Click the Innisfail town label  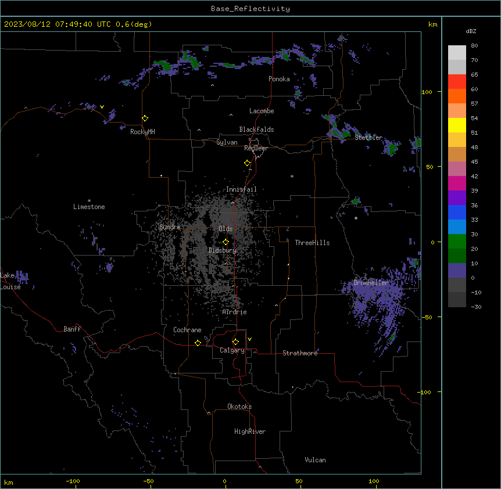(x=241, y=189)
